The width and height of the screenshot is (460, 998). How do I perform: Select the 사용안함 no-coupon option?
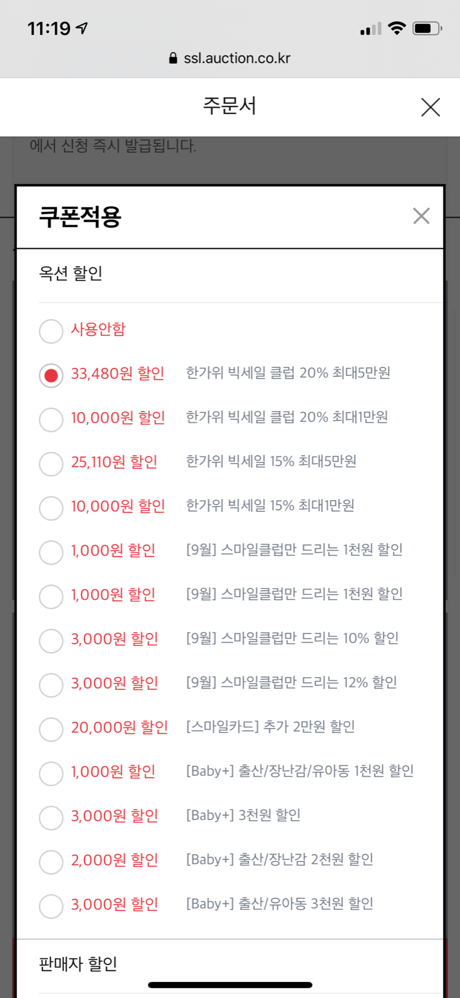51,331
